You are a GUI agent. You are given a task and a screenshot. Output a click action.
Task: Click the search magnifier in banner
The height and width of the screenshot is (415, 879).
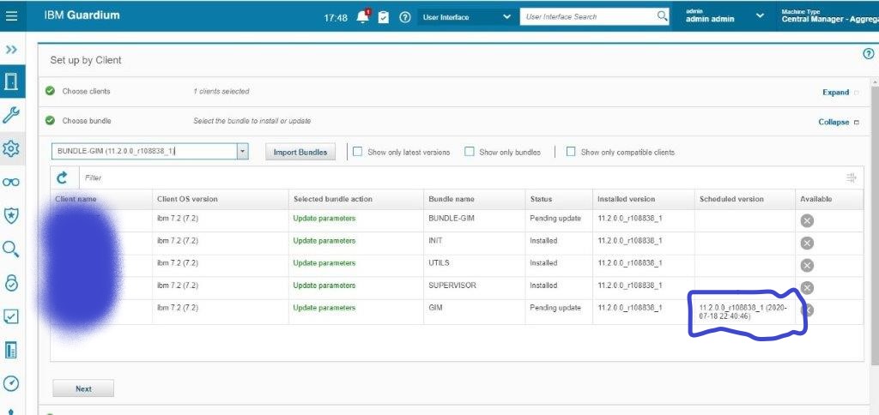point(663,15)
